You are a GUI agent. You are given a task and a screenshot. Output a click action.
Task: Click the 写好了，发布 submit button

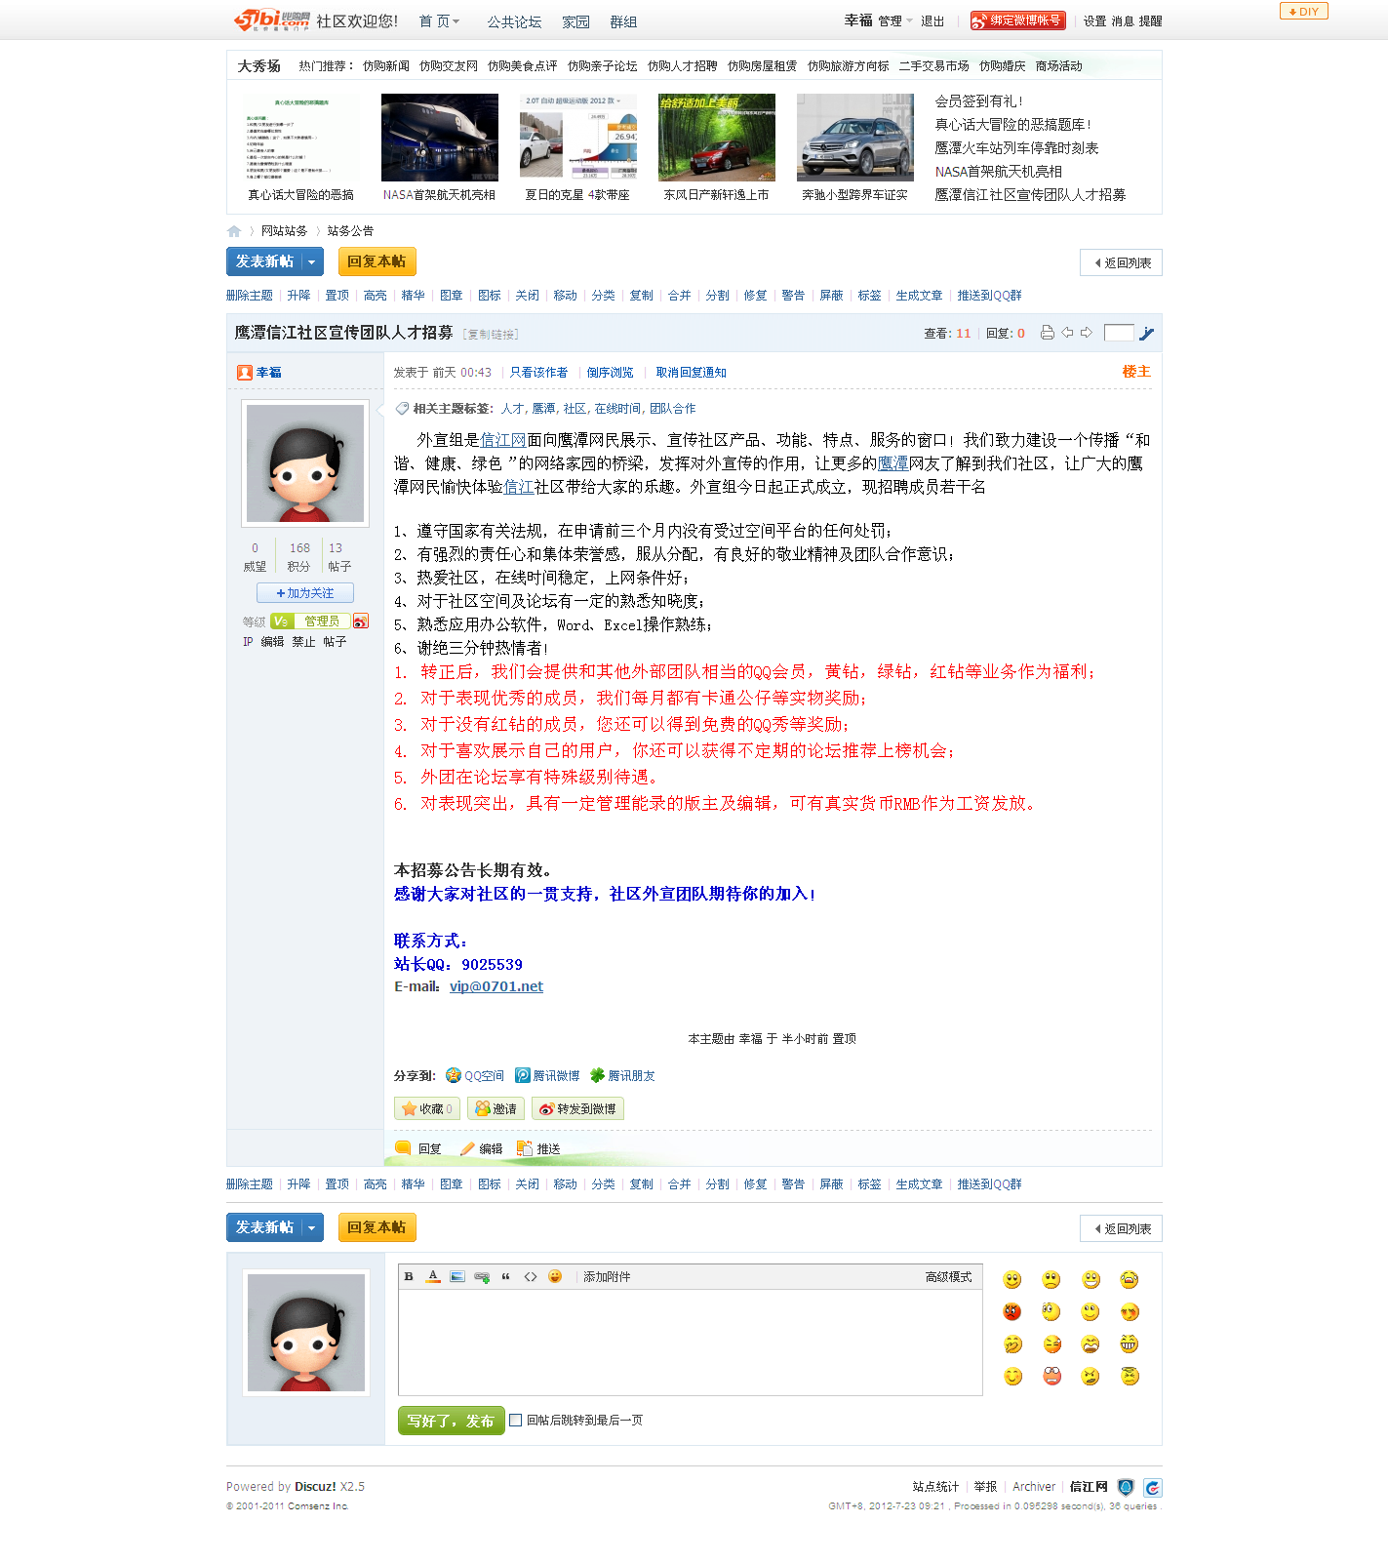pos(451,1421)
